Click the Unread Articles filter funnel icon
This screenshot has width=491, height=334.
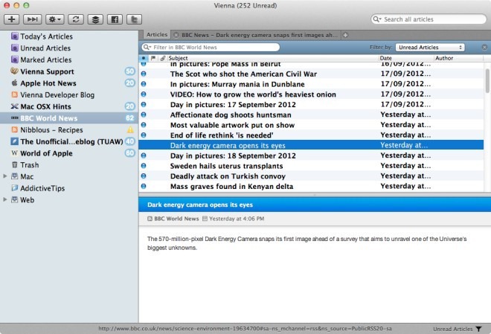(479, 329)
